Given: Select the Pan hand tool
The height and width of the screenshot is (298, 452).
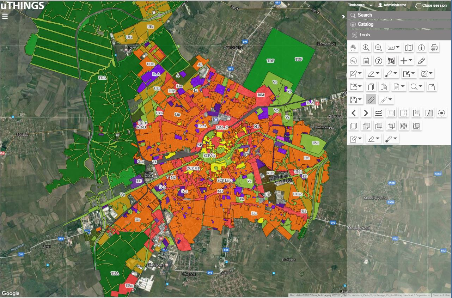Looking at the screenshot, I should [354, 48].
